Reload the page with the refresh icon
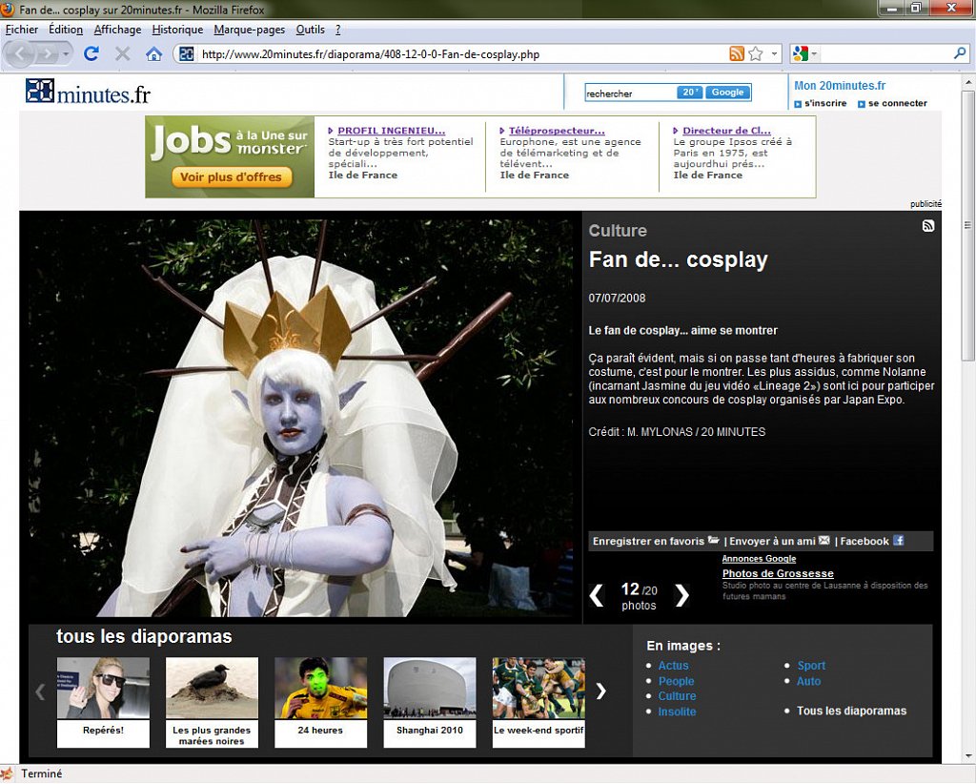Screen dimensions: 976x784 (x=91, y=53)
